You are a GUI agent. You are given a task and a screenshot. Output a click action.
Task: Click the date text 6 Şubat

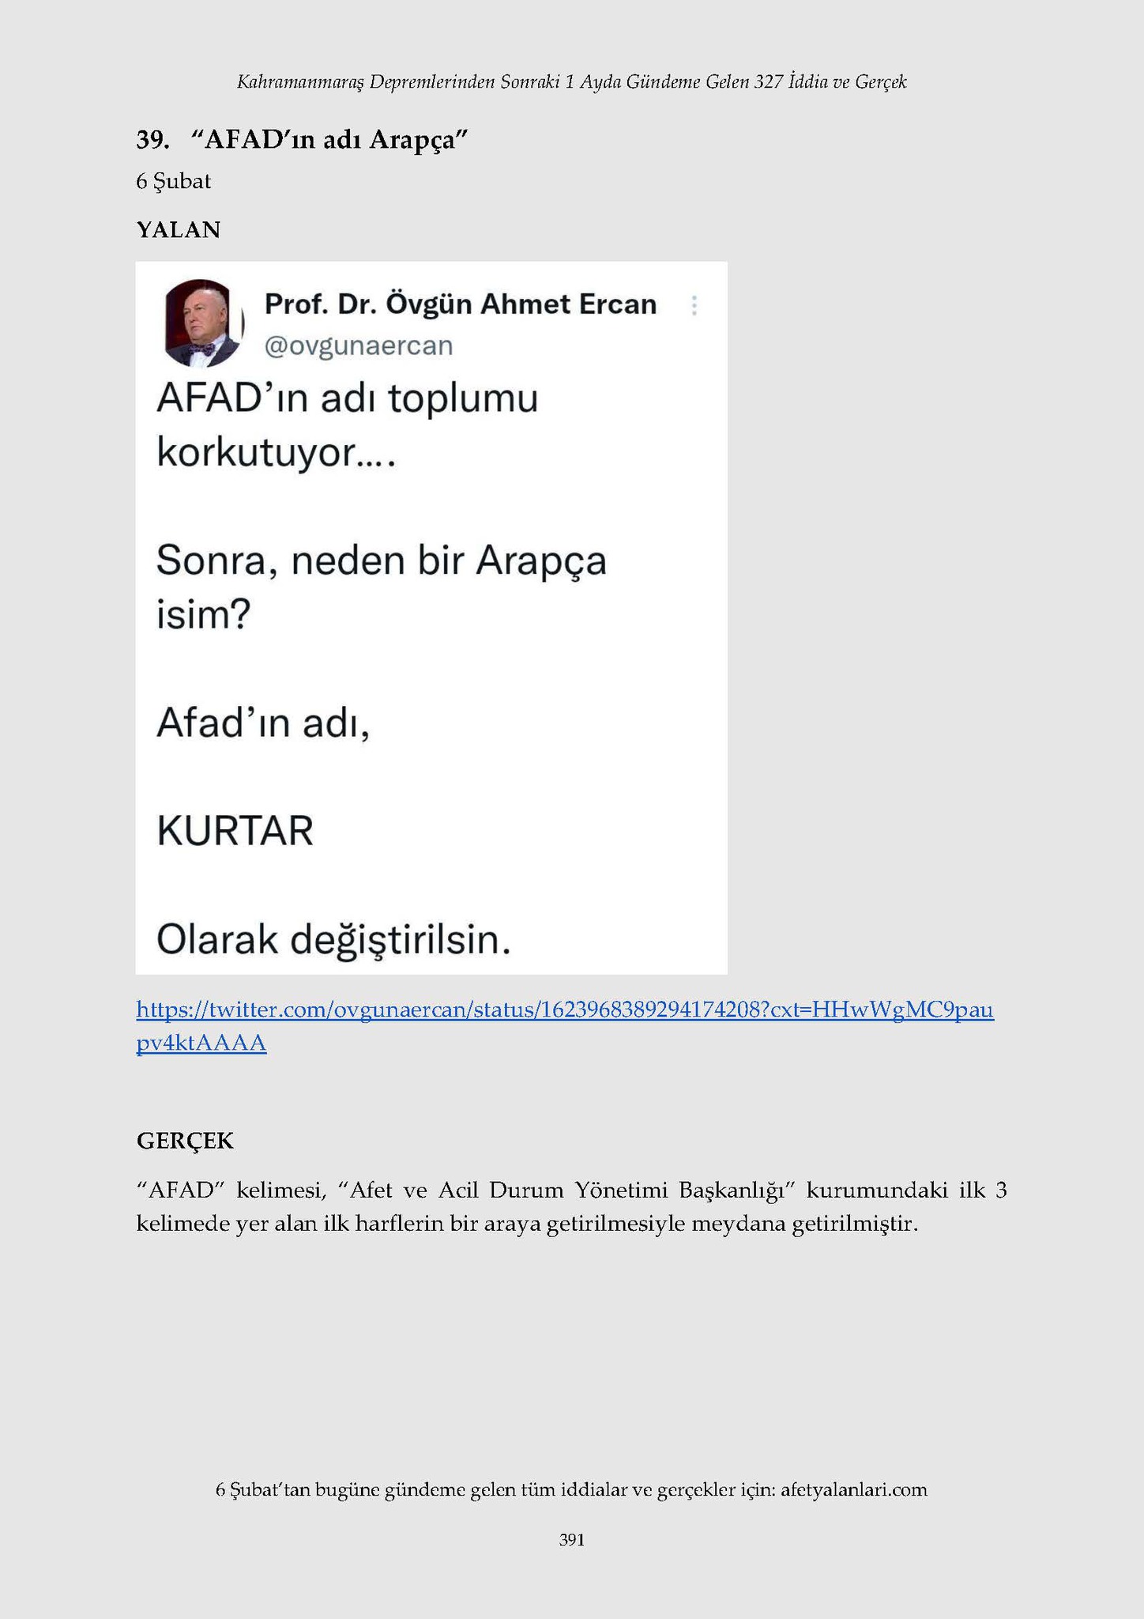pyautogui.click(x=174, y=182)
